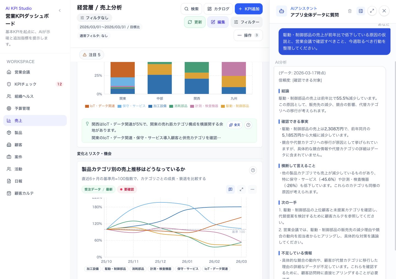
Task: Collapse the sidebar with the chevron icon
Action: click(x=60, y=10)
